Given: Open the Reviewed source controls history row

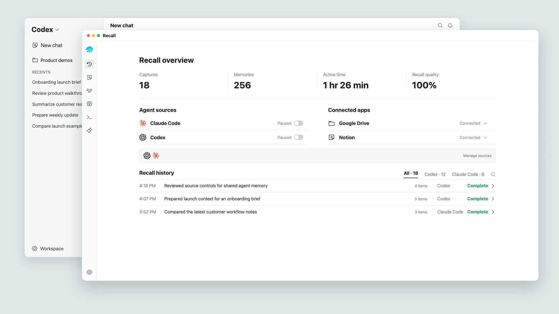Looking at the screenshot, I should point(317,186).
